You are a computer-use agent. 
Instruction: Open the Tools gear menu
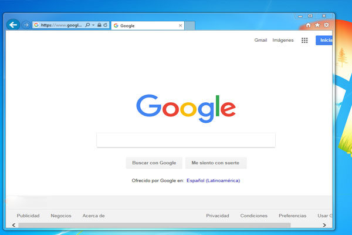(x=326, y=25)
